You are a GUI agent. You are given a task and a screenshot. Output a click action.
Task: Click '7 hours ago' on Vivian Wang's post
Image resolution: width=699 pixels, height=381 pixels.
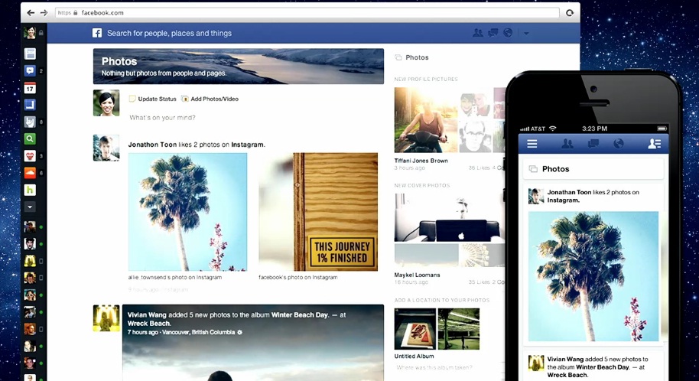click(143, 332)
